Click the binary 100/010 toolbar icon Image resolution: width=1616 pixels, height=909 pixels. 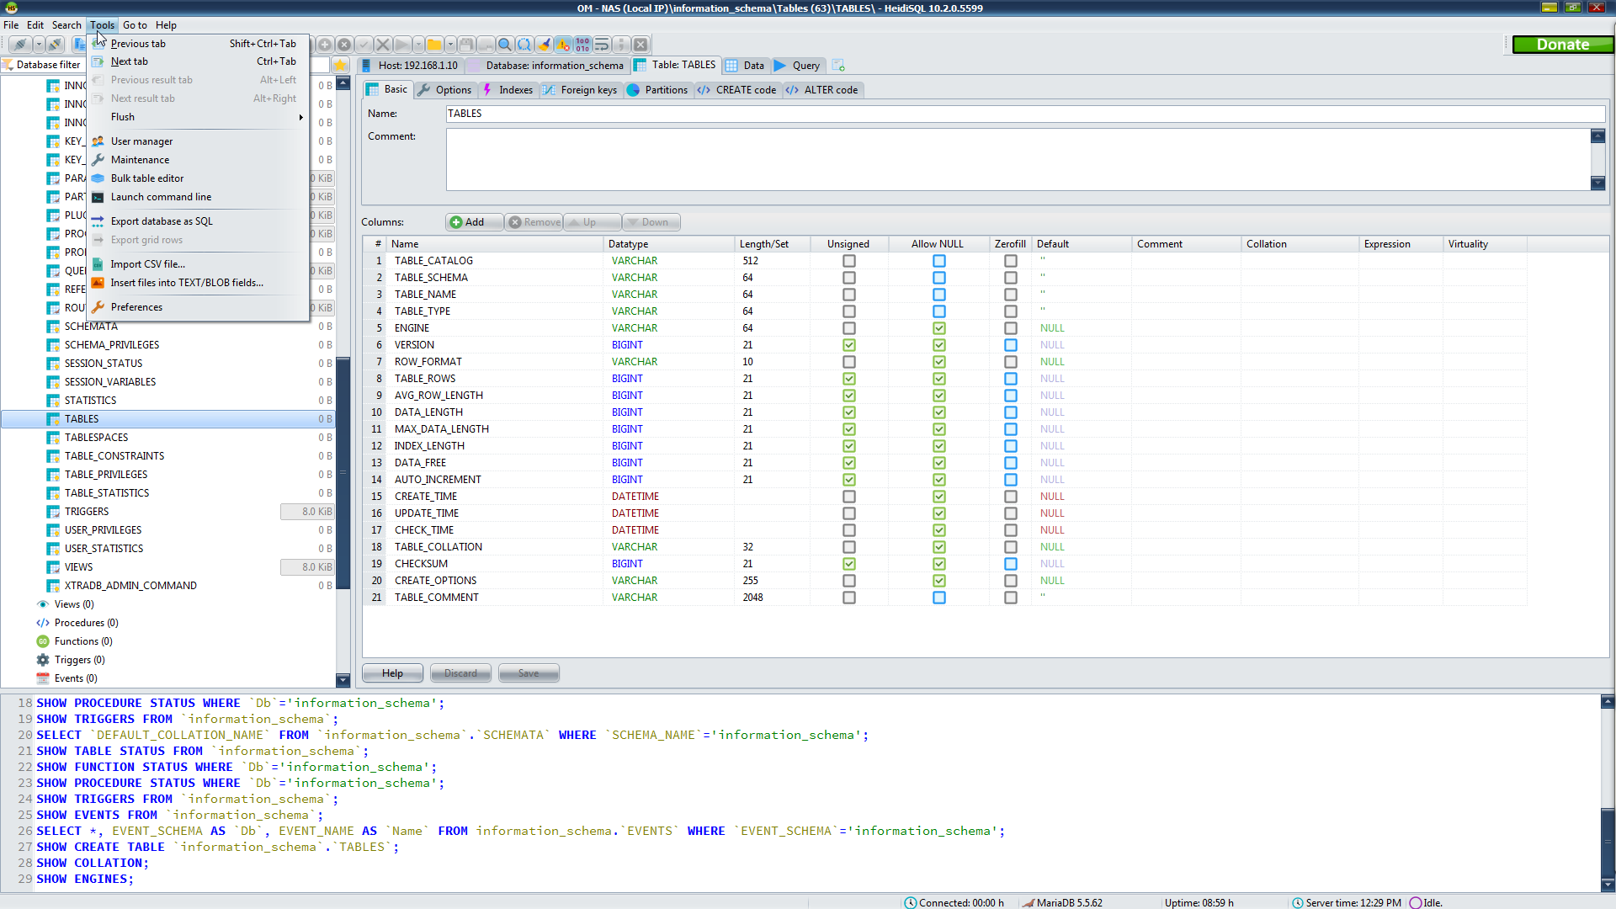(x=582, y=45)
